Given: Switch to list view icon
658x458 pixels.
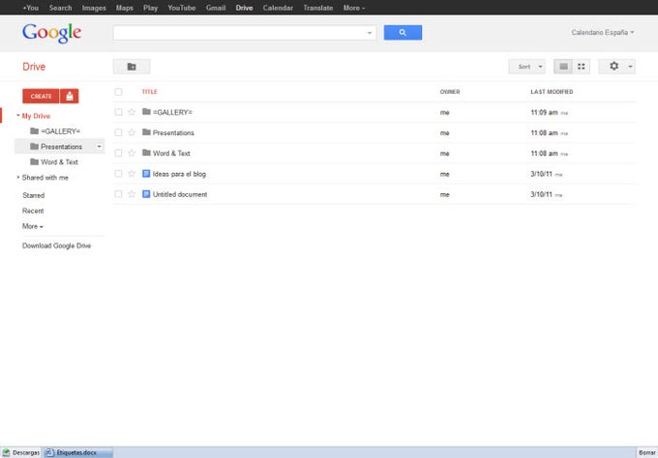Looking at the screenshot, I should [x=563, y=67].
